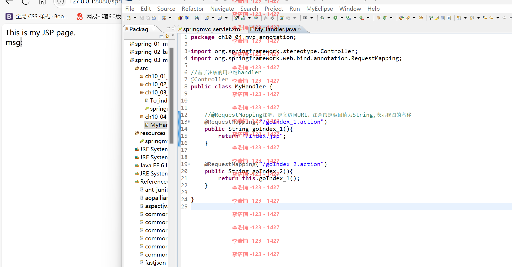Toggle Show Whitespace Characters pilcrow icon
512x267 pixels.
coord(449,18)
